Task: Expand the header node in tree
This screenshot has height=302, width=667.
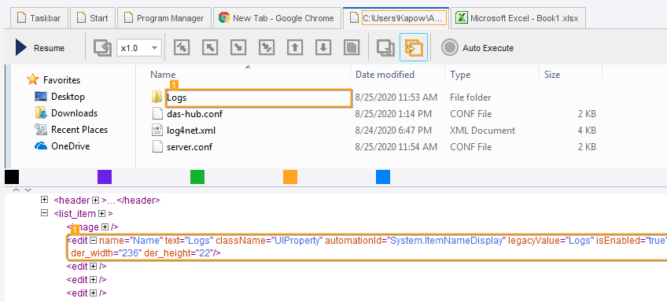Action: click(x=44, y=199)
